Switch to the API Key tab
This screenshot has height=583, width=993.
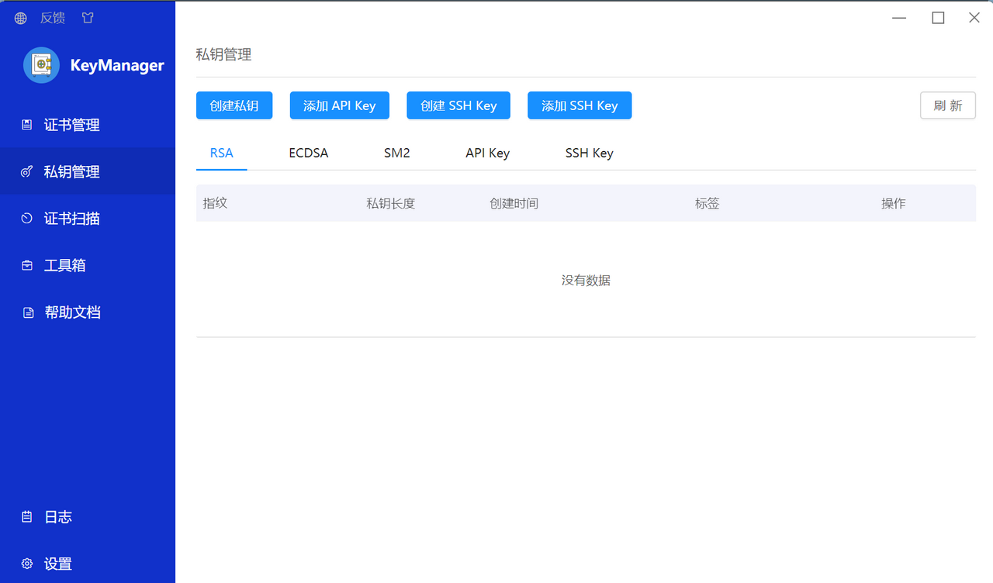click(x=487, y=153)
